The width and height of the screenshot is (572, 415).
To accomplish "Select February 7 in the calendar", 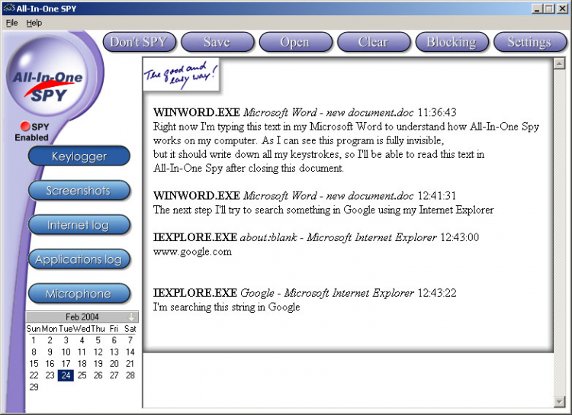I will pyautogui.click(x=130, y=340).
